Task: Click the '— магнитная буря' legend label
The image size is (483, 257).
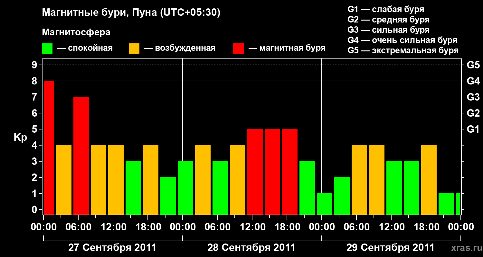Action: click(x=287, y=49)
